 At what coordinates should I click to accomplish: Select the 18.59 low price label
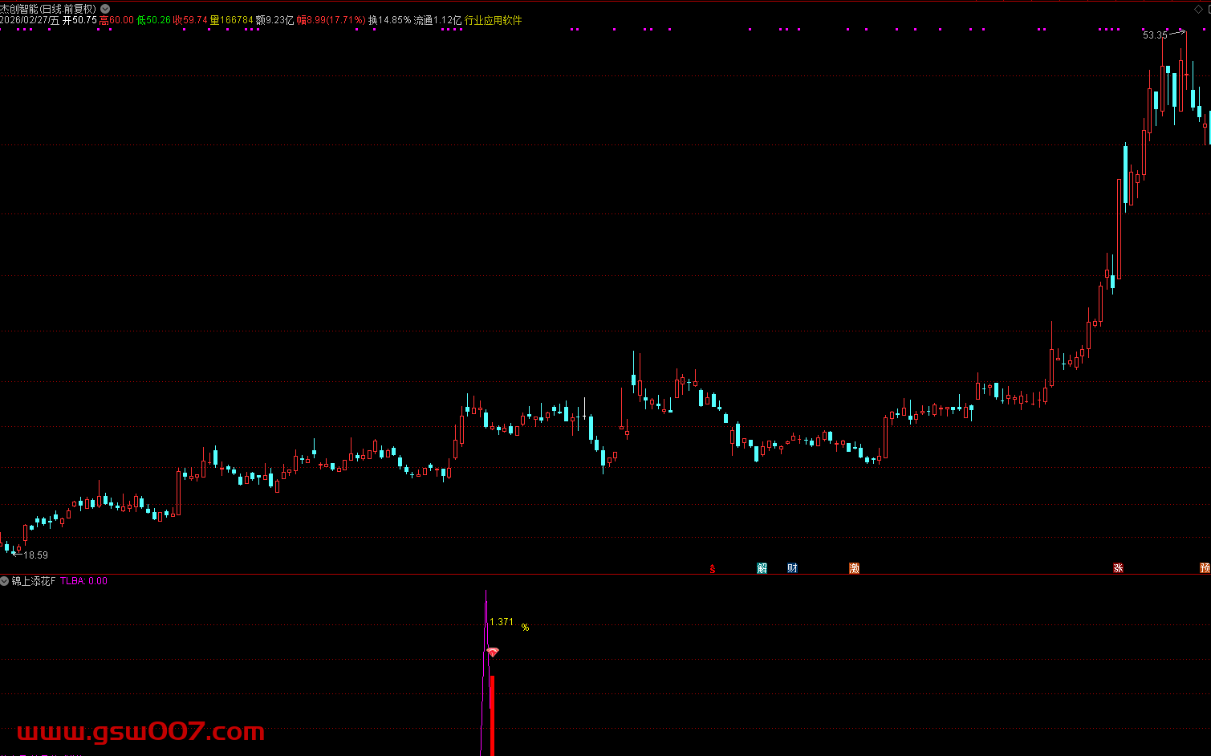tap(35, 555)
